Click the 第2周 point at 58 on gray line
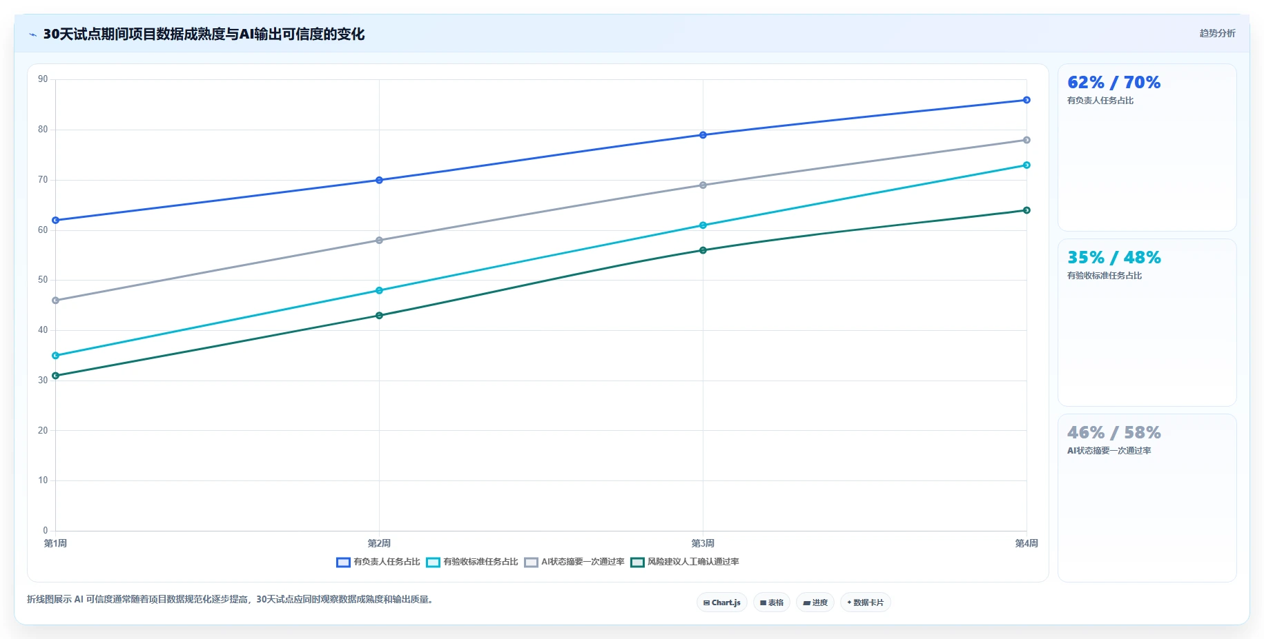The height and width of the screenshot is (639, 1264). click(379, 241)
